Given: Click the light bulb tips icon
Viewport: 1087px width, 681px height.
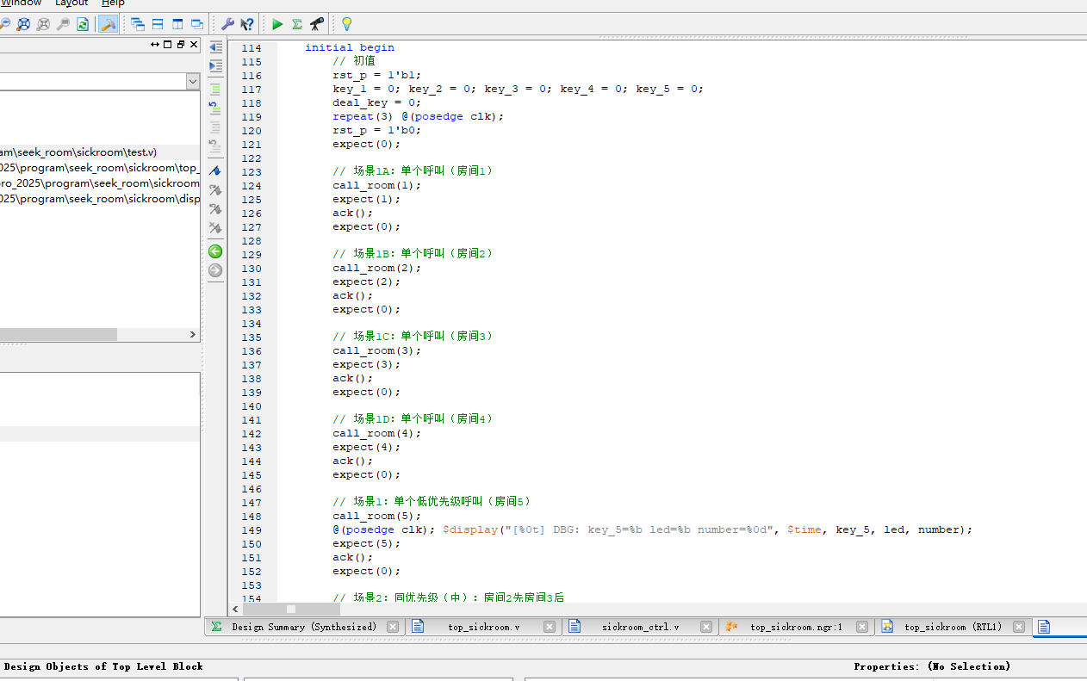Looking at the screenshot, I should pos(346,24).
